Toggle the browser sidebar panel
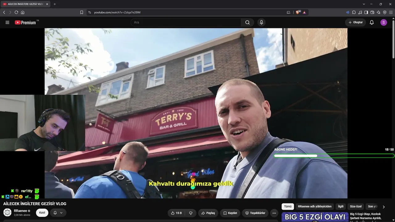The height and width of the screenshot is (222, 395). click(x=366, y=12)
